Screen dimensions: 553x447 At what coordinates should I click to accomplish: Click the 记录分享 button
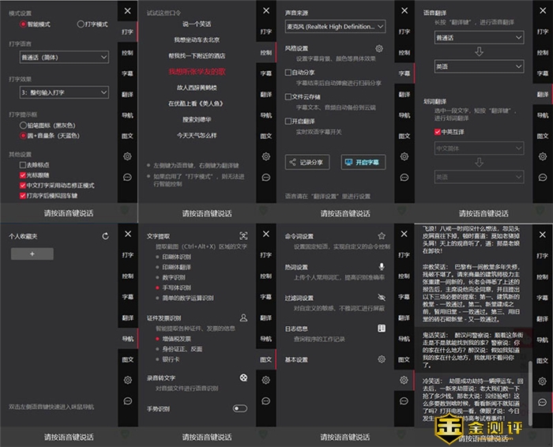coord(307,162)
